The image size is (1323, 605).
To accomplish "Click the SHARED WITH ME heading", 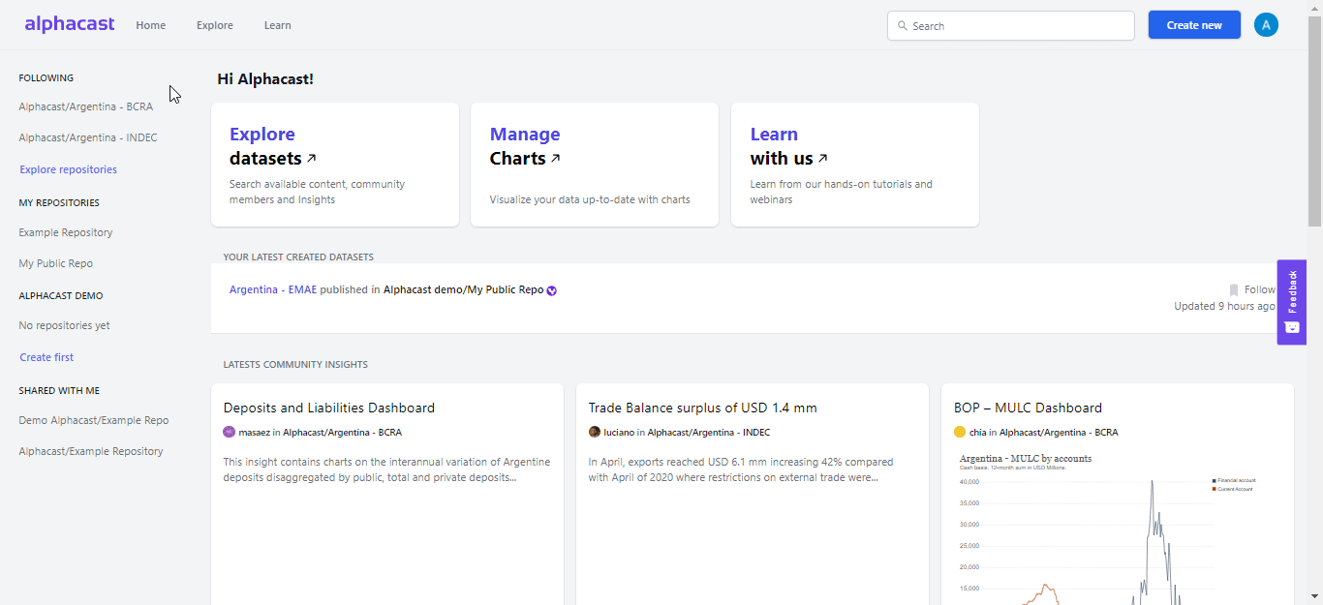I will 59,391.
